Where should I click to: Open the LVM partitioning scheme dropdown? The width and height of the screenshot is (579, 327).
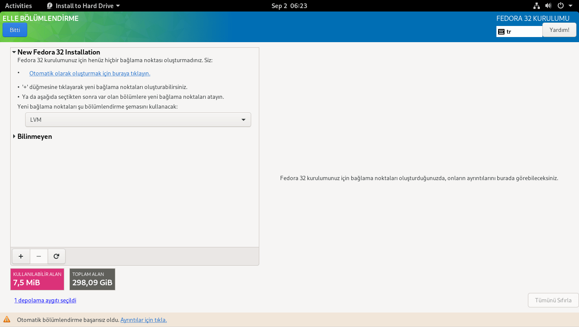click(138, 120)
